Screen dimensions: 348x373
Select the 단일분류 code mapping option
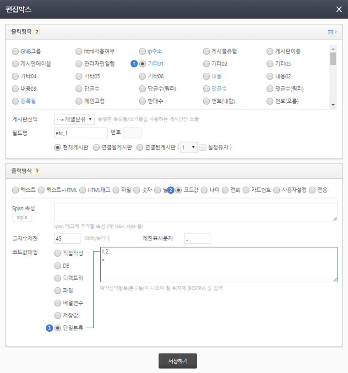pyautogui.click(x=58, y=328)
